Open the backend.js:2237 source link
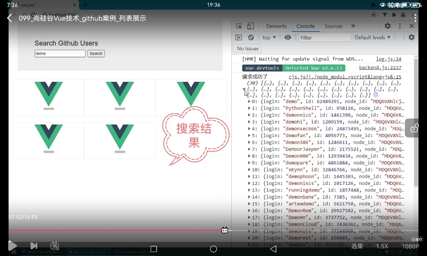Screen dimensions: 427x256 point(380,68)
